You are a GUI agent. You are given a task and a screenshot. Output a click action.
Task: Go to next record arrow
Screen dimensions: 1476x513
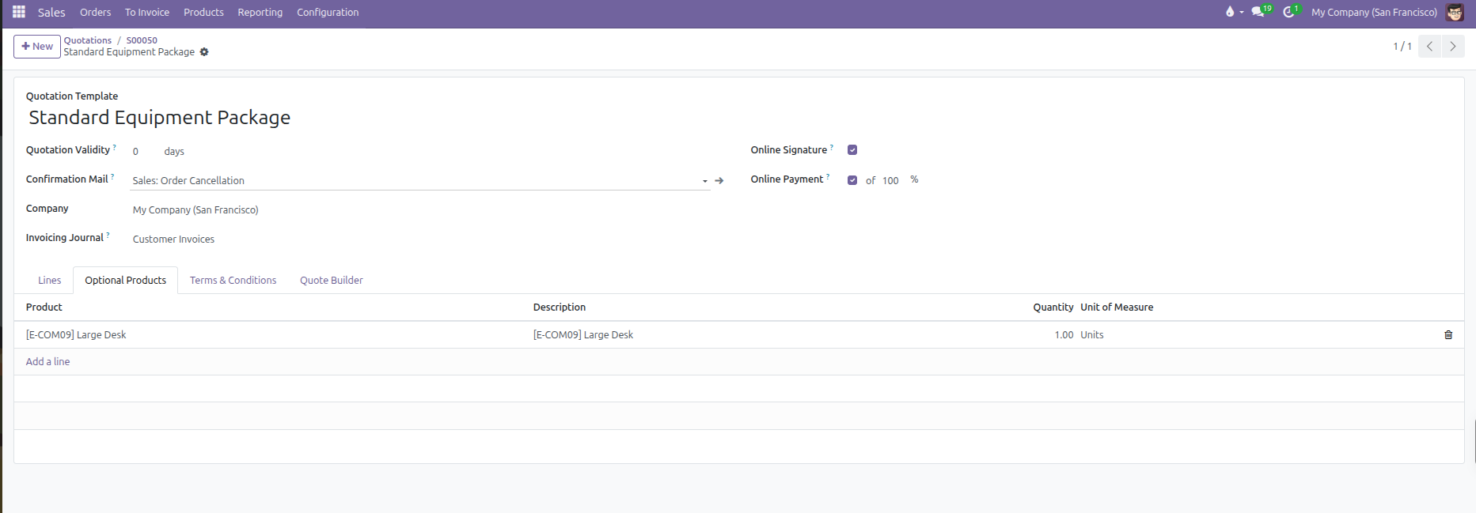[x=1453, y=47]
